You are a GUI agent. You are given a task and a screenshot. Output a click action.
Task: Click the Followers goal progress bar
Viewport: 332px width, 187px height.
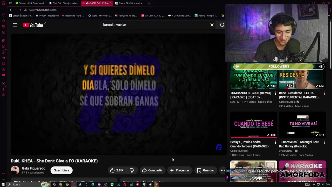point(279,66)
